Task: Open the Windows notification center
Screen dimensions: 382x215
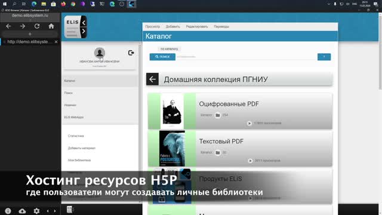Action: click(x=376, y=4)
